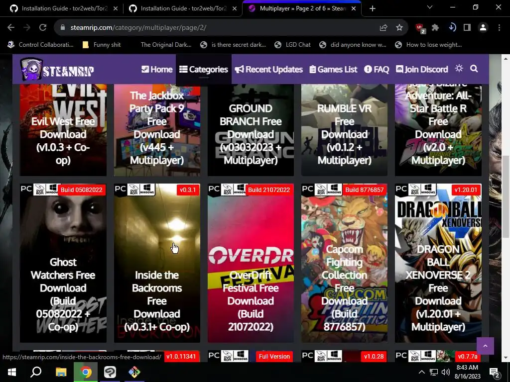Toggle light/dark theme sun icon
Screen dimensions: 510x382
tap(459, 69)
